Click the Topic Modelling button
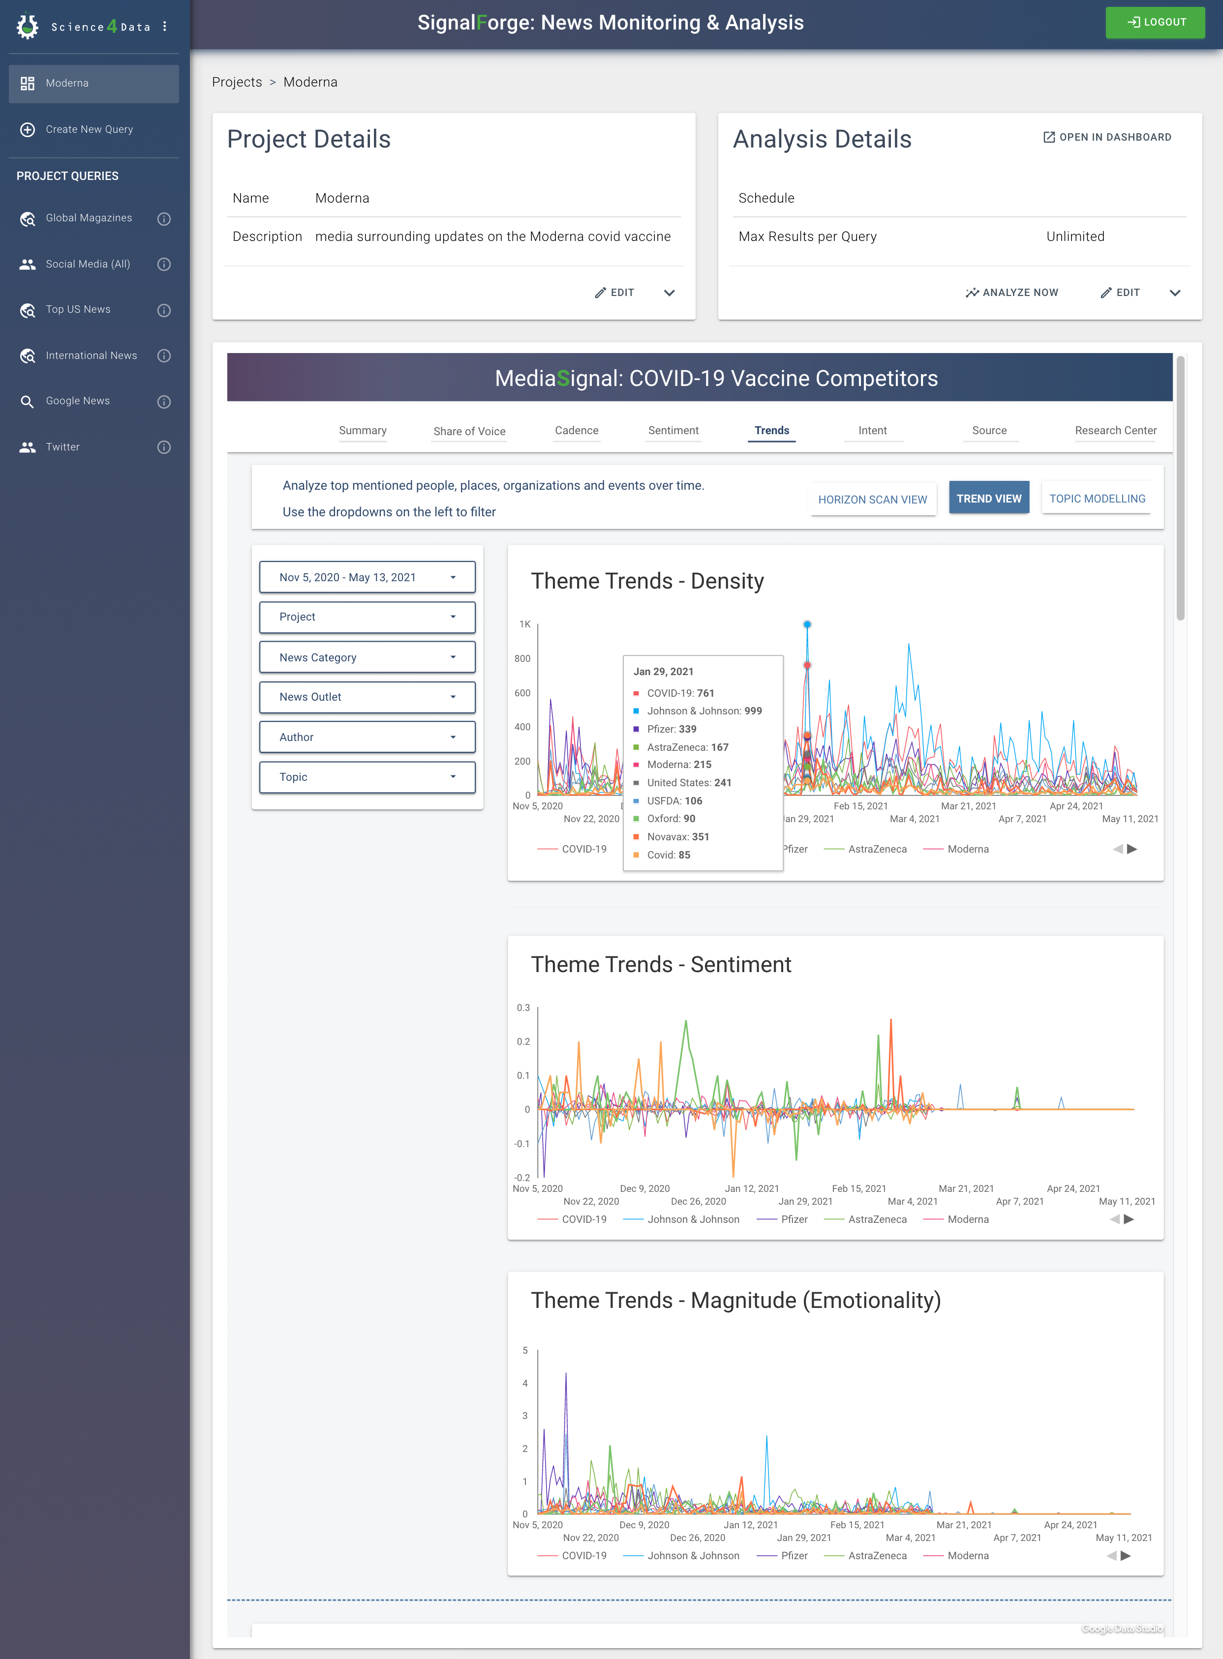The image size is (1223, 1659). pos(1097,499)
